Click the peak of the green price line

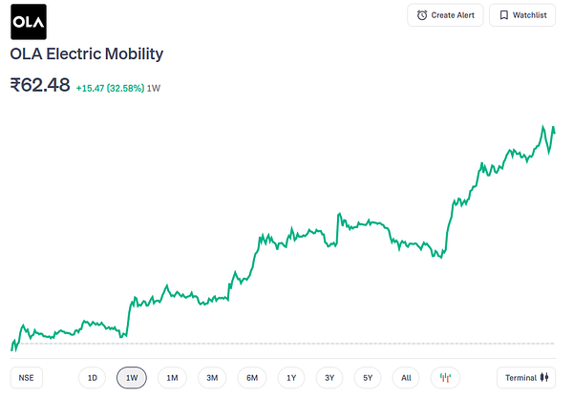tap(543, 126)
